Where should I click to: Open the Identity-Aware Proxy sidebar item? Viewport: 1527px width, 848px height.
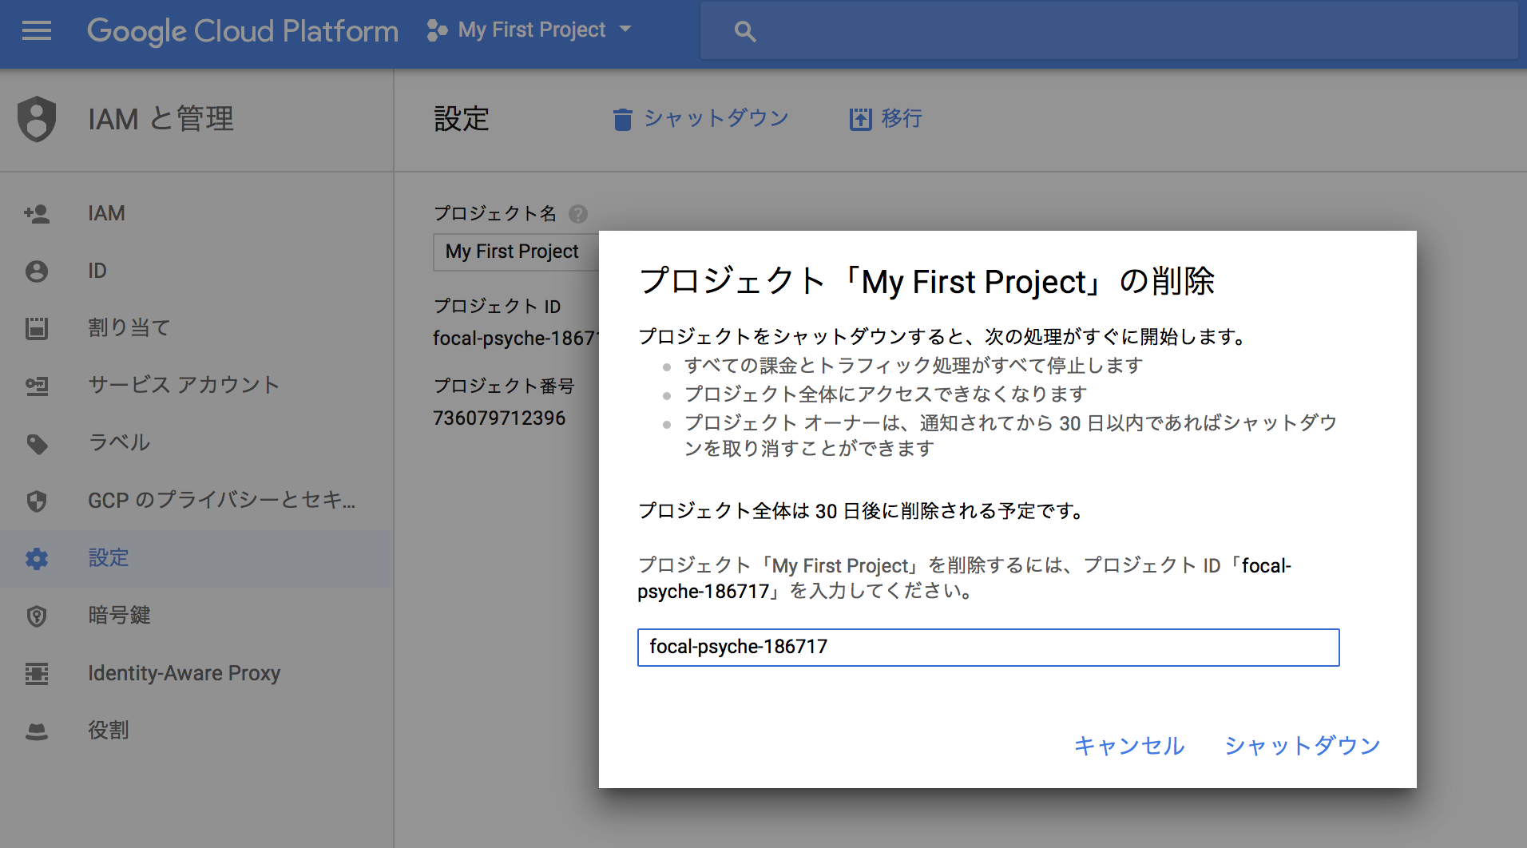196,673
